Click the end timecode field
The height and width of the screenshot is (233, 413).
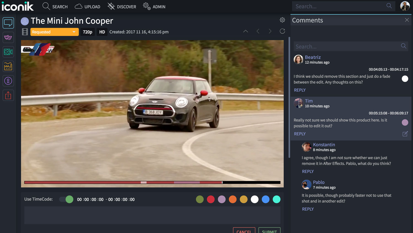tap(121, 200)
